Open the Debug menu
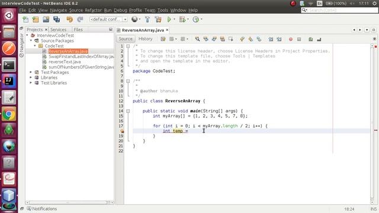379x213 pixels. [120, 10]
